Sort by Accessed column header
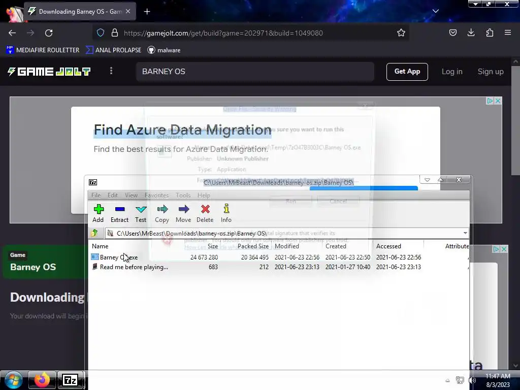 click(388, 246)
